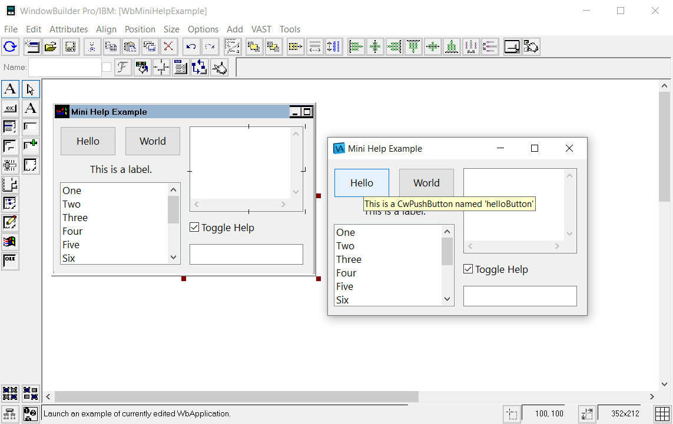Viewport: 673px width, 424px height.
Task: Click the red X delete toolbar icon
Action: (169, 47)
